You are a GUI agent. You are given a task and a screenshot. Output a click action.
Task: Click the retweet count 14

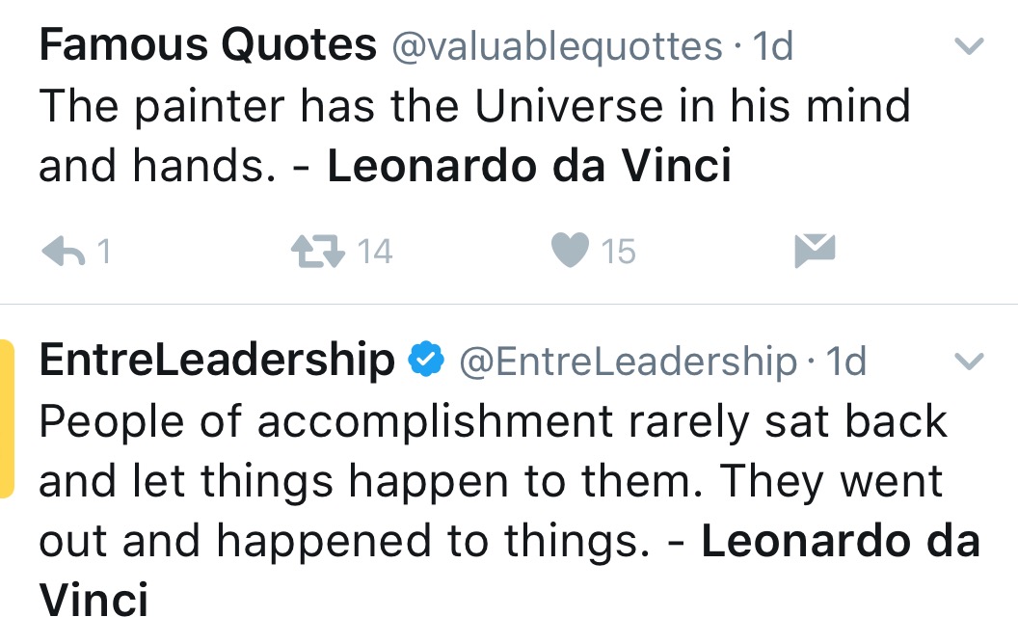(x=375, y=252)
